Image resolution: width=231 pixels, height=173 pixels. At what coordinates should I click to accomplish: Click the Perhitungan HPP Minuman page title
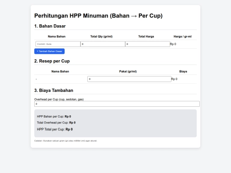click(98, 16)
